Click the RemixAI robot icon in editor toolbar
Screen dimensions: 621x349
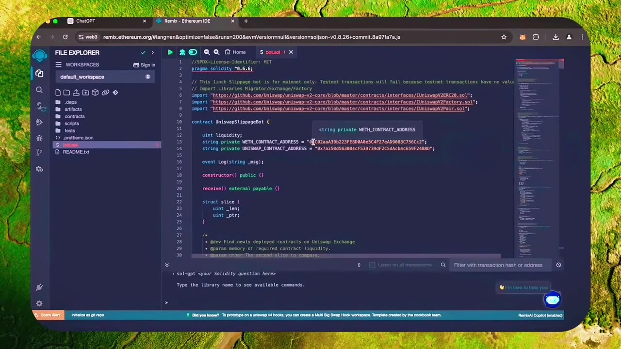pyautogui.click(x=182, y=52)
